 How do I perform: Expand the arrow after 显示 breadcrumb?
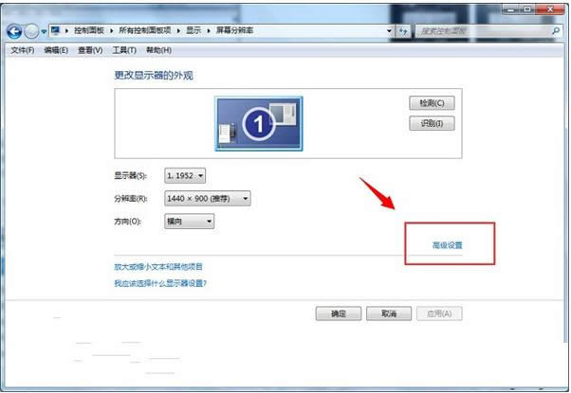click(x=209, y=31)
